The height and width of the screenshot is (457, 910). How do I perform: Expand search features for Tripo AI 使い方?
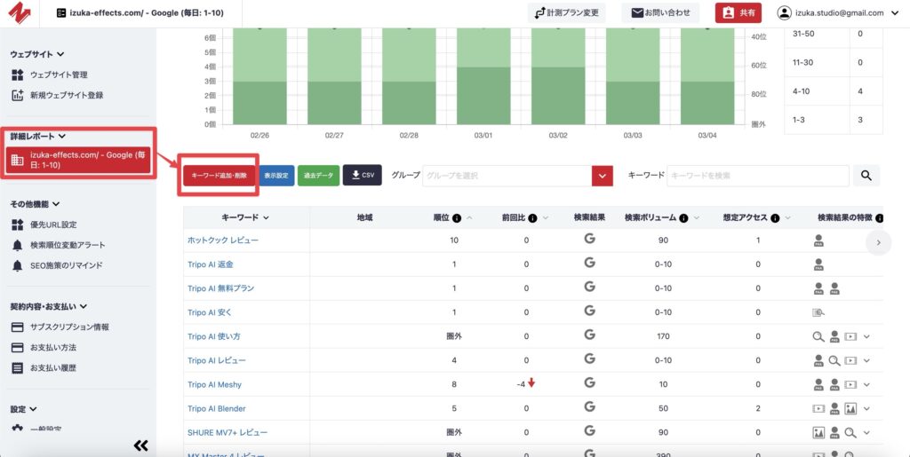click(866, 336)
